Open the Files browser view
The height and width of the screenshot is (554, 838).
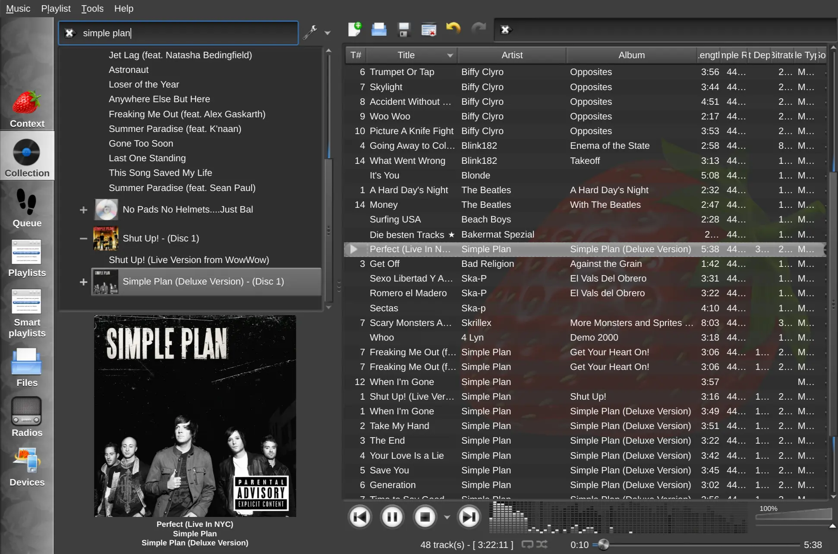pyautogui.click(x=27, y=367)
